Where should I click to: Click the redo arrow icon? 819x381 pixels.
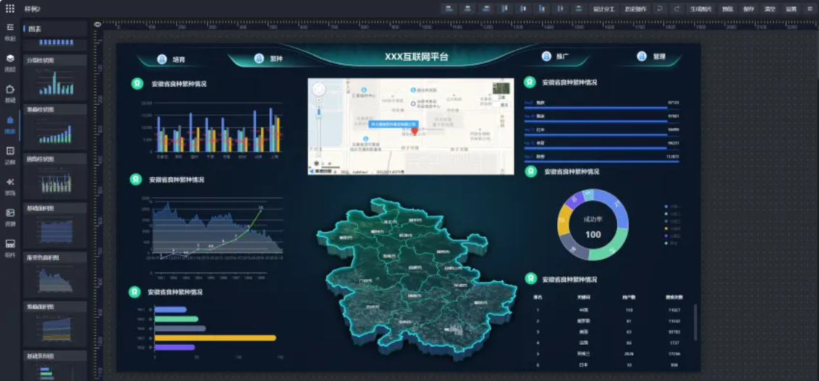[x=677, y=9]
